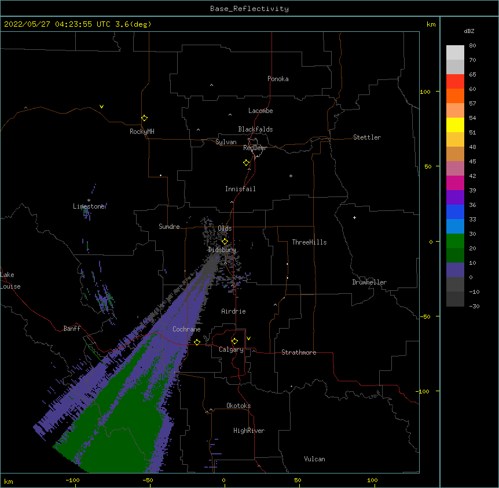The image size is (499, 488).
Task: Select the yellow diamond marker above Didsbury
Action: [225, 241]
